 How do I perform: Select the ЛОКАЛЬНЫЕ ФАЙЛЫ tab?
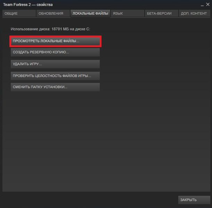coord(90,14)
